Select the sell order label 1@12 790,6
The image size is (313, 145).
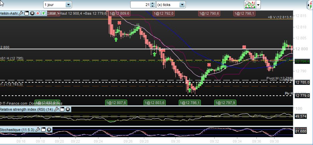click(x=209, y=13)
